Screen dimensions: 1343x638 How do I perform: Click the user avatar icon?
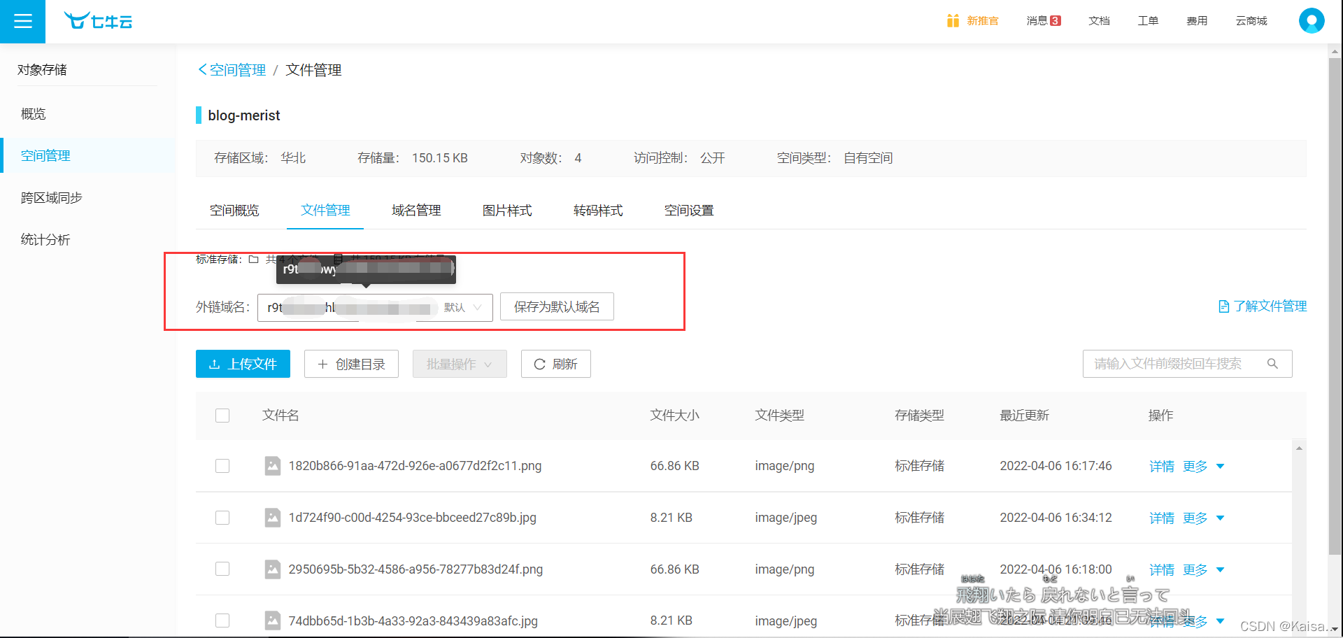[x=1311, y=21]
